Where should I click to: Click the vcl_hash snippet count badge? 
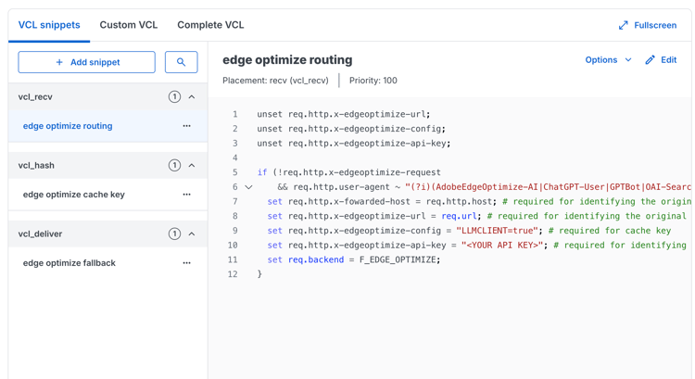pyautogui.click(x=174, y=165)
